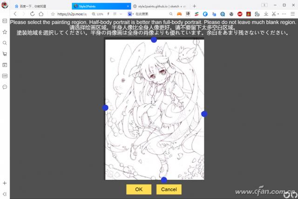The width and height of the screenshot is (298, 199).
Task: Open the Baidu search engine selector
Action: (x=130, y=14)
